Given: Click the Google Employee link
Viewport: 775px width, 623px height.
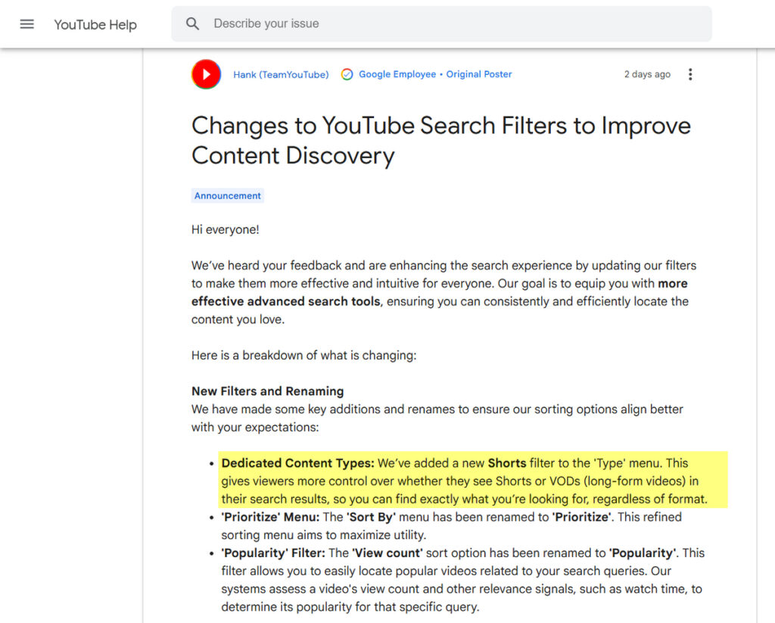Looking at the screenshot, I should click(399, 74).
